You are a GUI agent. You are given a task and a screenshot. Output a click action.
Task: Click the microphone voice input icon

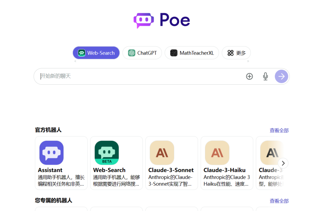265,77
